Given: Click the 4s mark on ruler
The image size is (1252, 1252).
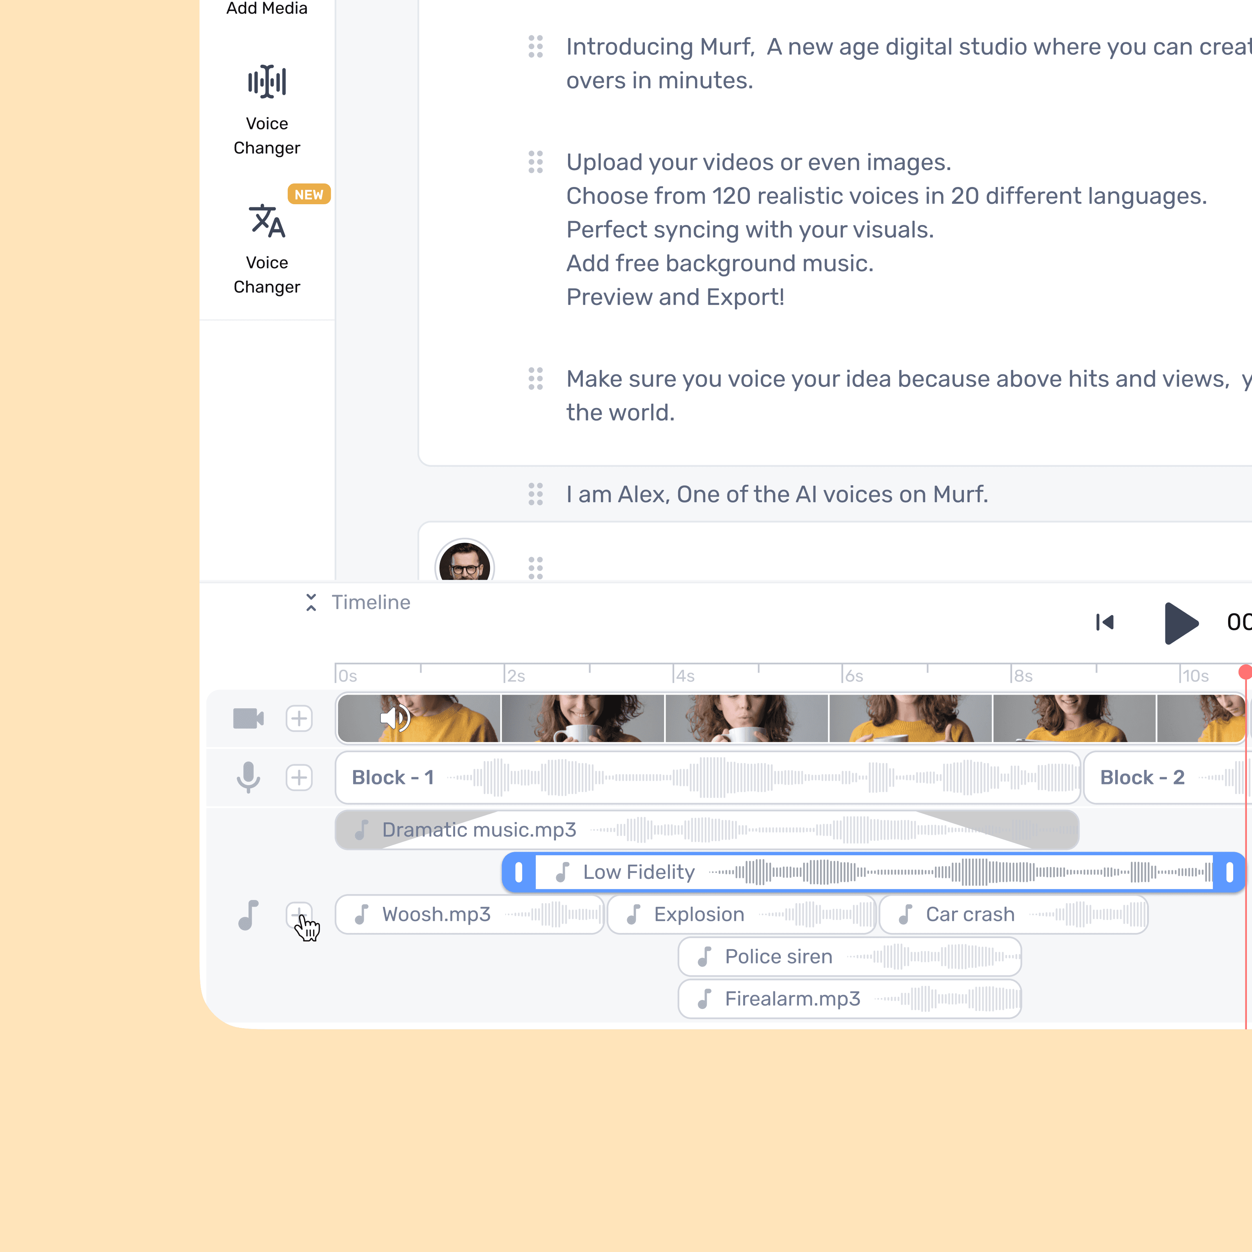Looking at the screenshot, I should (x=685, y=676).
